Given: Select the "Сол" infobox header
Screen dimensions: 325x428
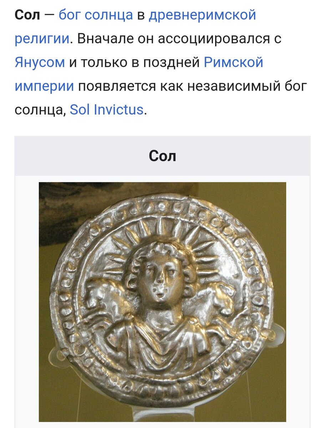Looking at the screenshot, I should 162,156.
